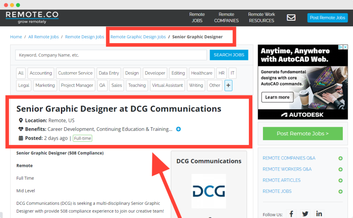
Task: Open Remote Design Jobs breadcrumb
Action: 84,37
